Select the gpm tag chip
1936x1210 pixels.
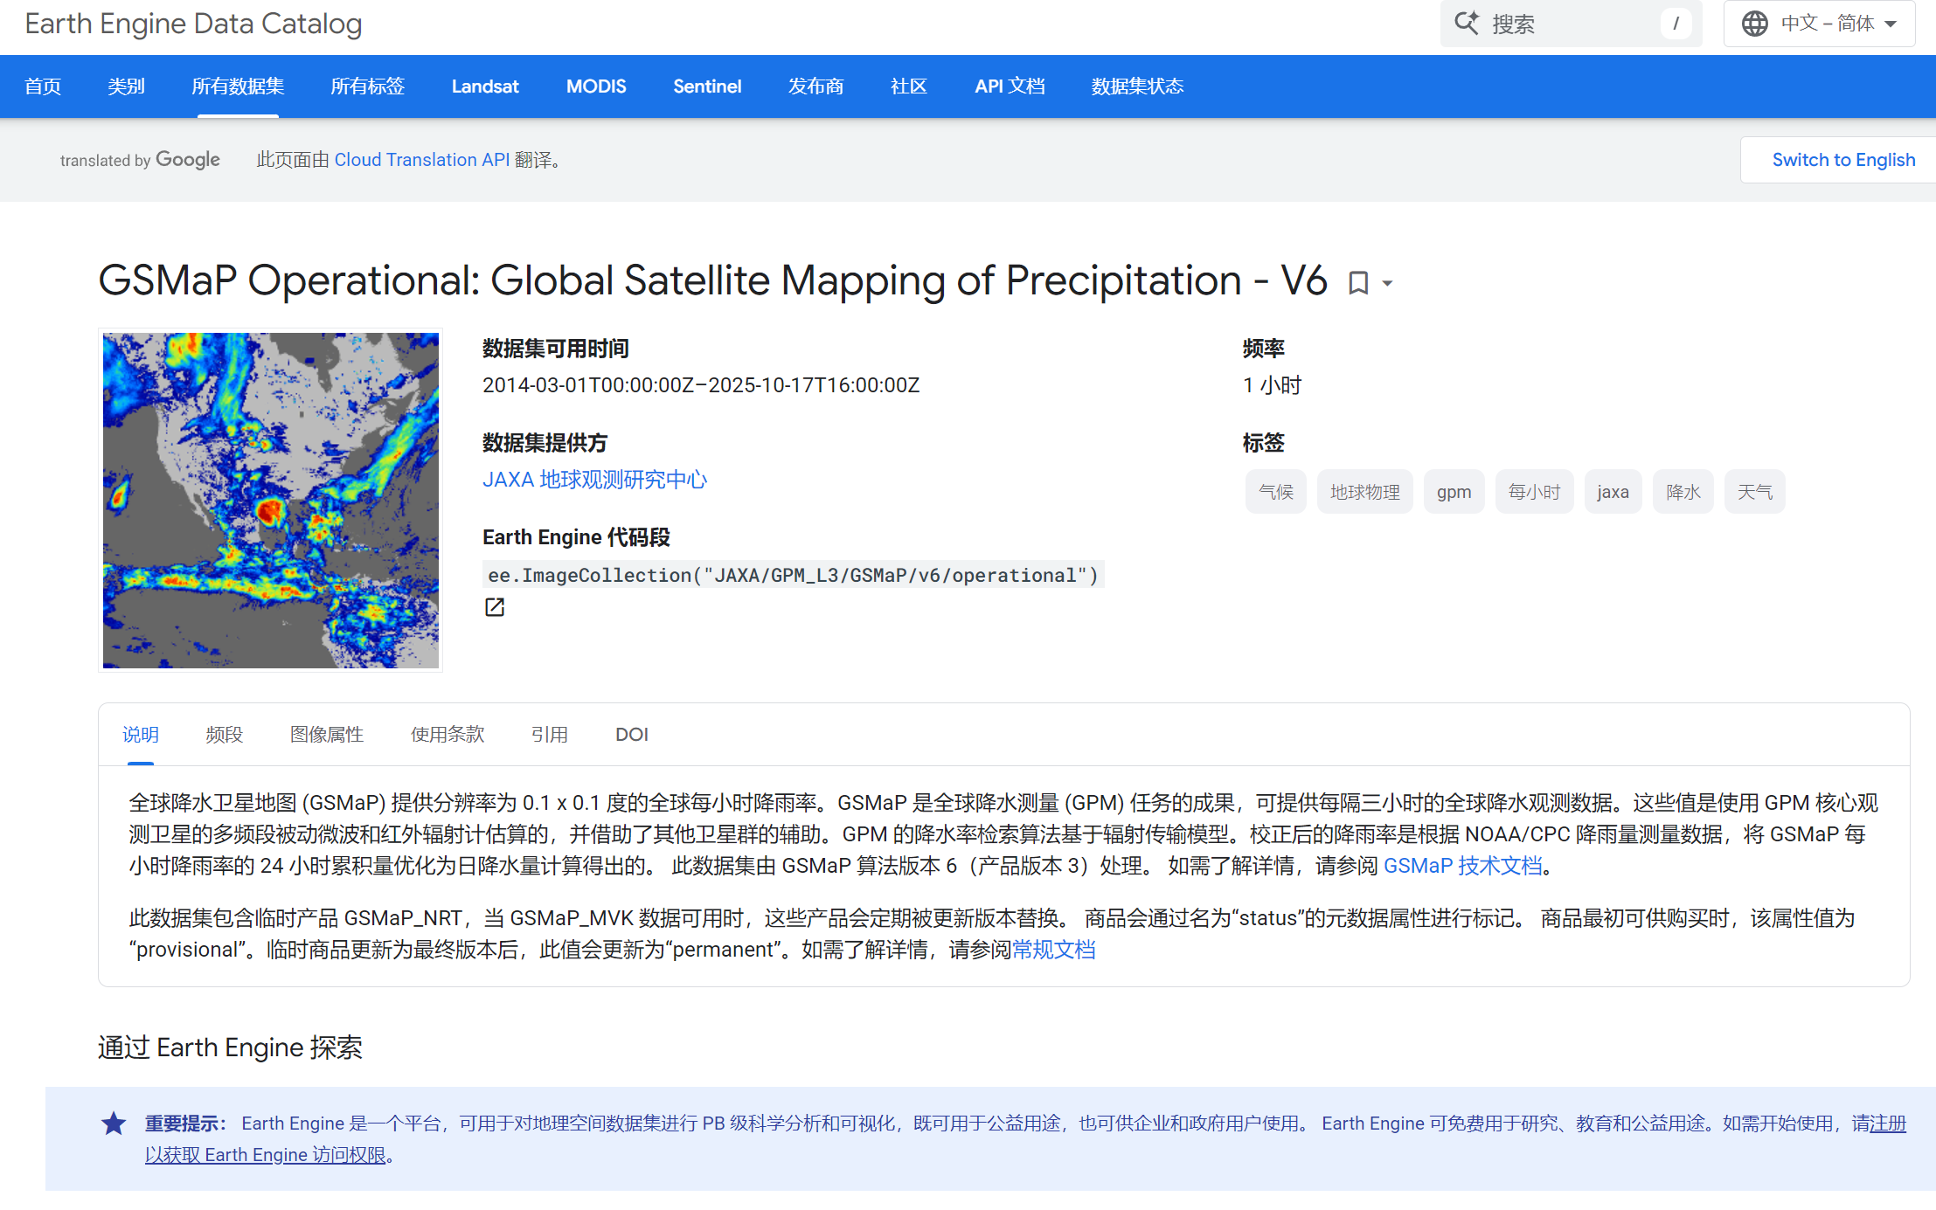pyautogui.click(x=1454, y=492)
